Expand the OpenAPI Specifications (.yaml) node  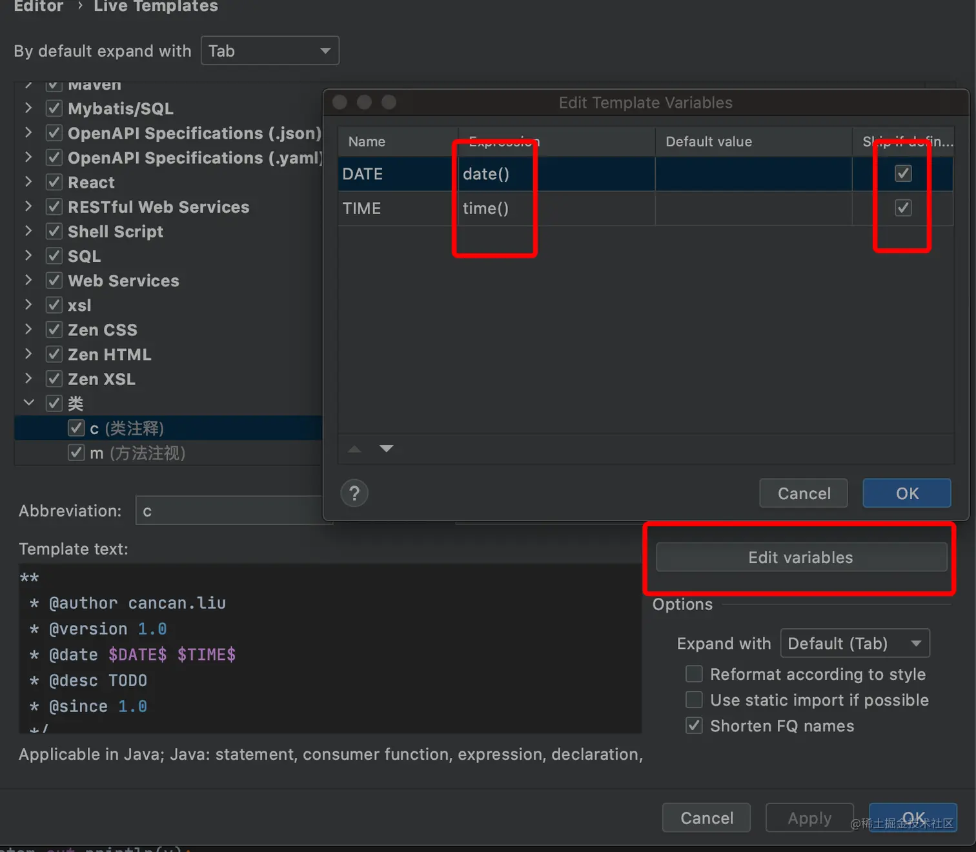pyautogui.click(x=28, y=157)
